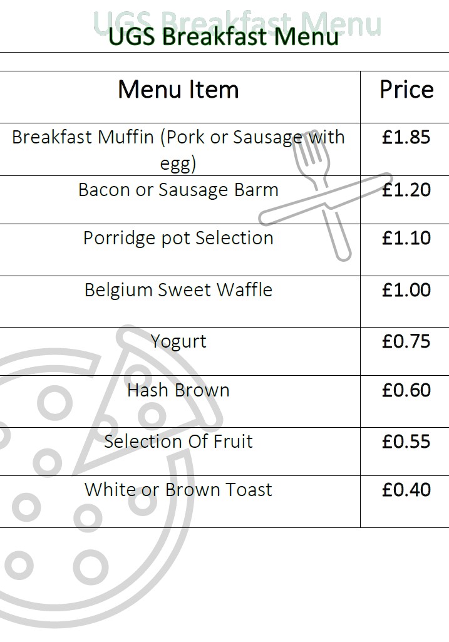Click the UGS Breakfast Menu title
Screen dimensions: 449x642
[x=224, y=36]
